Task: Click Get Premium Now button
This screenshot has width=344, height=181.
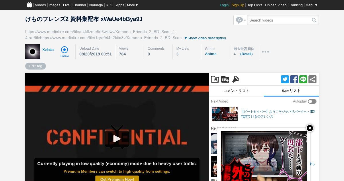Action: coord(117,179)
